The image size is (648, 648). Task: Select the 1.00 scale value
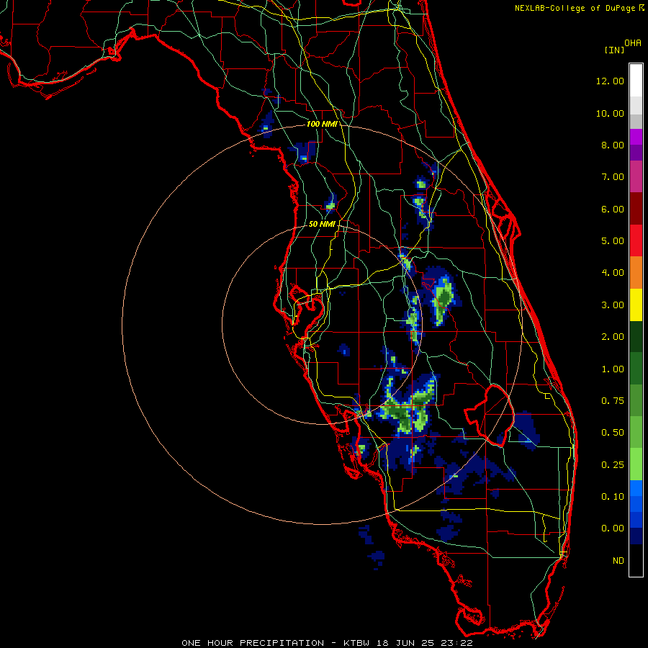(613, 369)
